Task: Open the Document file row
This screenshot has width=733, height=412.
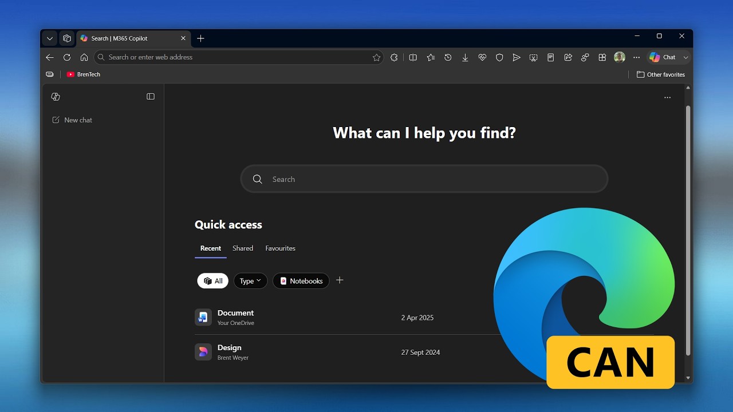Action: pyautogui.click(x=424, y=318)
